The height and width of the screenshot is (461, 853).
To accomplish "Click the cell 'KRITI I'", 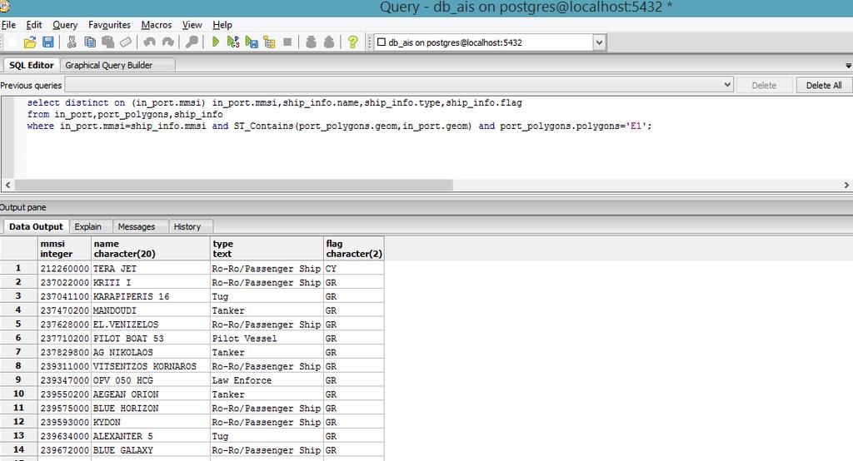I will click(150, 283).
